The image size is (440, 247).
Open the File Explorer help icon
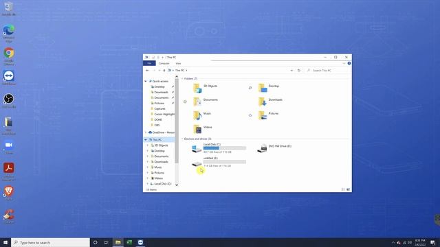tap(349, 63)
